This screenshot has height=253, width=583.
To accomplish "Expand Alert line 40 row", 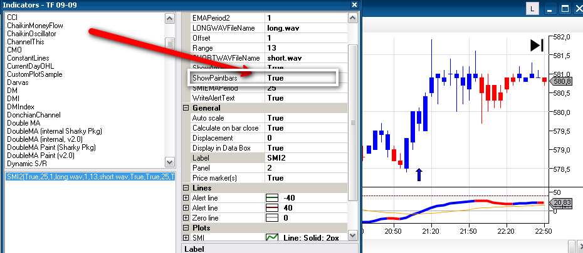I will (x=186, y=208).
